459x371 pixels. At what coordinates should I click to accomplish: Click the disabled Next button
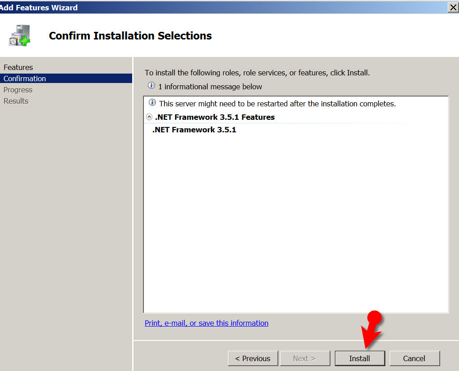click(305, 358)
